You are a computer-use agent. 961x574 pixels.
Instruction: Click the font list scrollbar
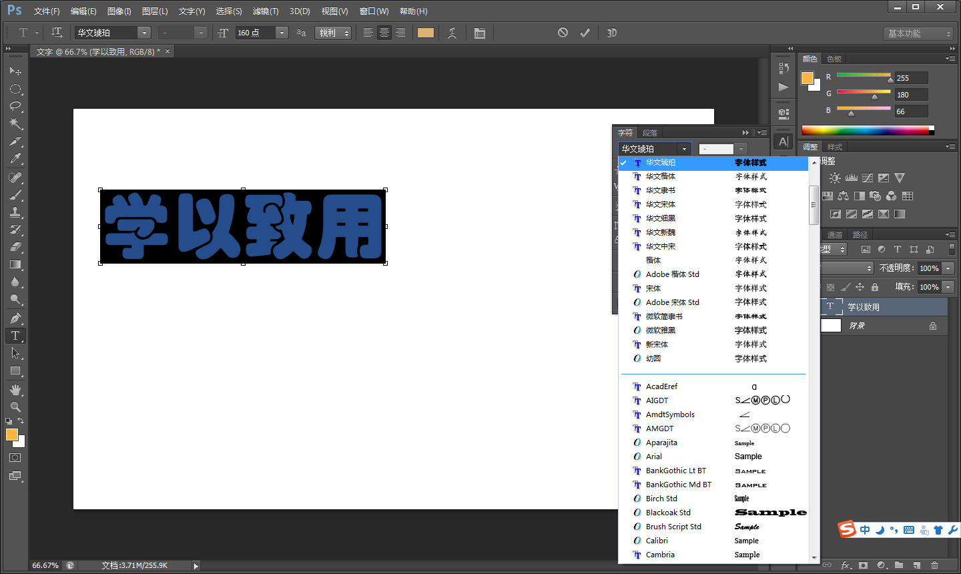pyautogui.click(x=814, y=205)
